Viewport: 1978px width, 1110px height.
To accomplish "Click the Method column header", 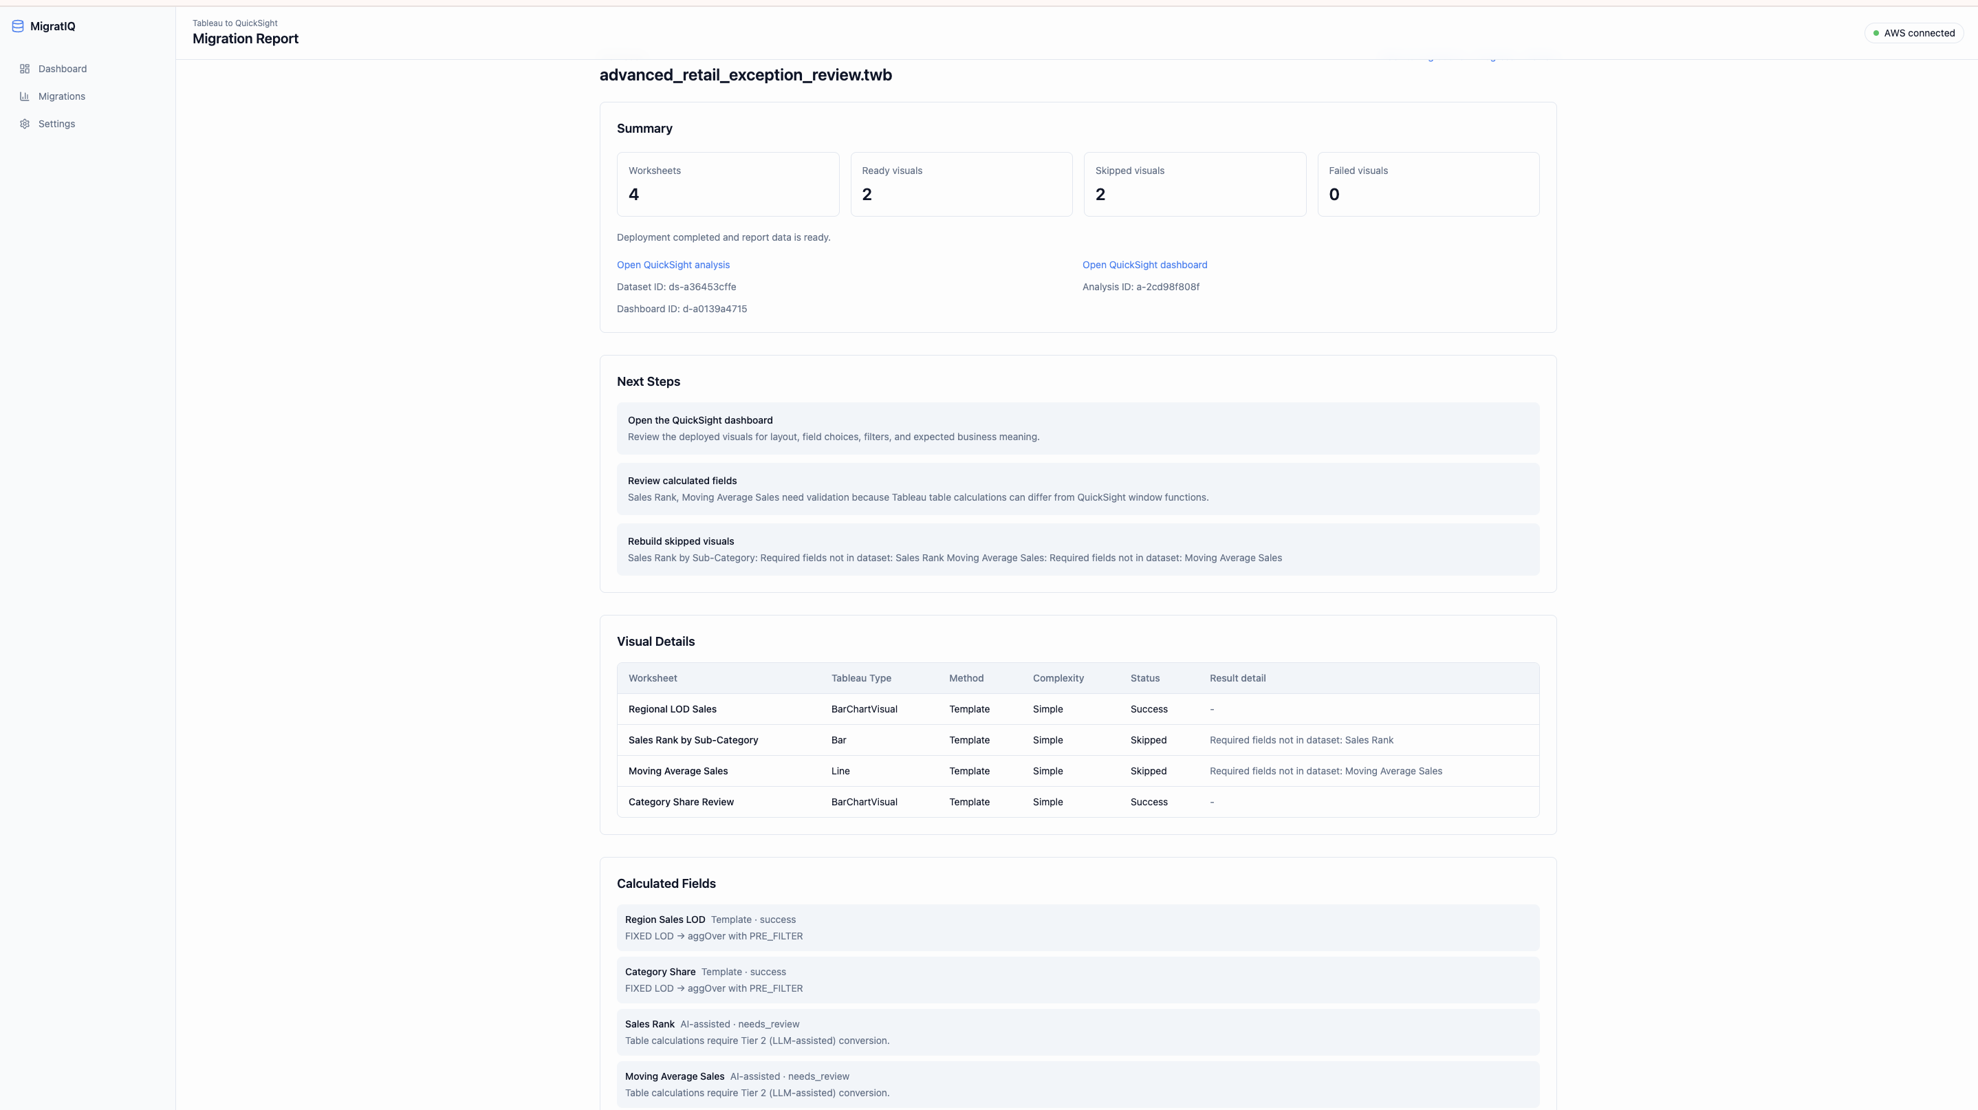I will point(966,679).
